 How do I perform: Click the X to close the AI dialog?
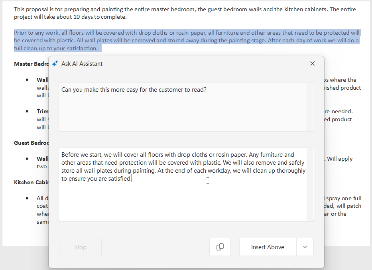click(313, 63)
